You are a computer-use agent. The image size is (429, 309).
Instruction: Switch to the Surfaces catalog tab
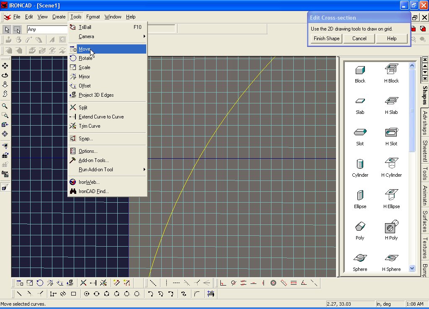425,221
